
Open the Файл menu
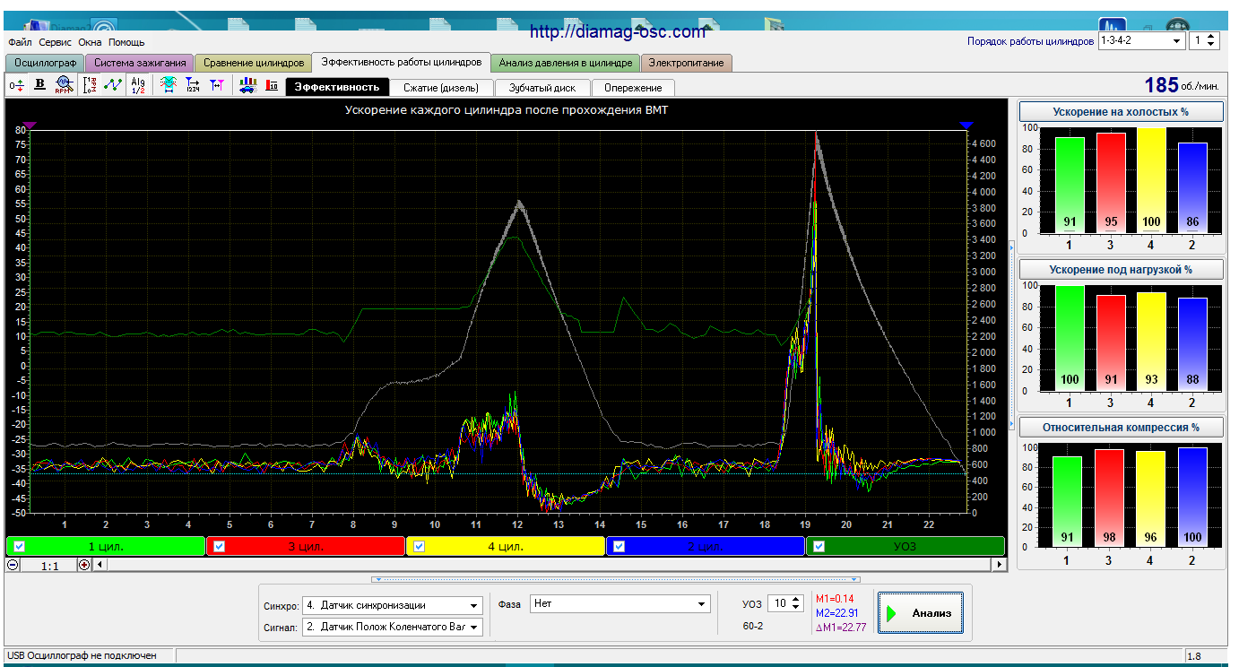pyautogui.click(x=20, y=42)
